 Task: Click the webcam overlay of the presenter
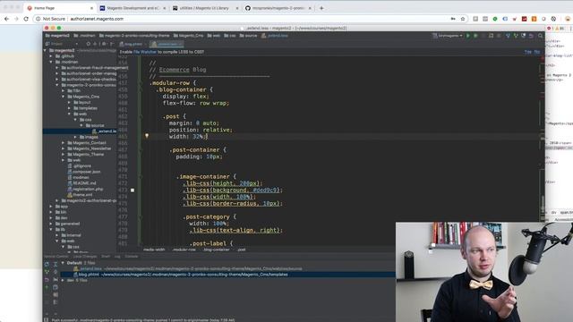click(484, 272)
